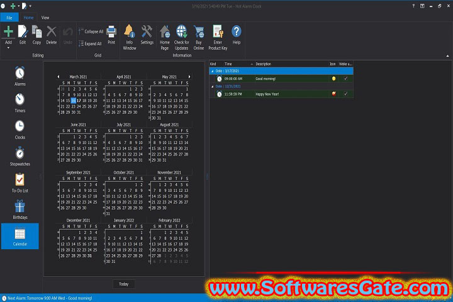This screenshot has height=302, width=453.
Task: Open the File menu tab
Action: (x=9, y=18)
